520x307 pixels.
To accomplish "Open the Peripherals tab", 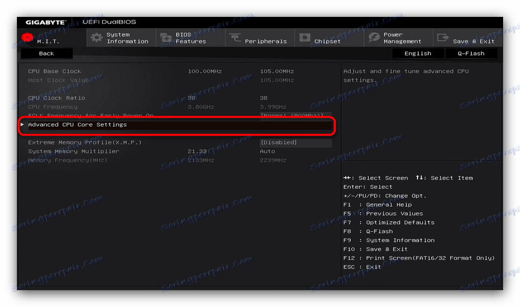I will tap(260, 37).
